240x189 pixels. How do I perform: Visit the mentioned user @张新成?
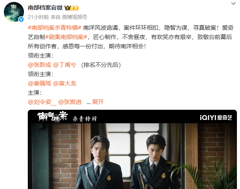39,65
